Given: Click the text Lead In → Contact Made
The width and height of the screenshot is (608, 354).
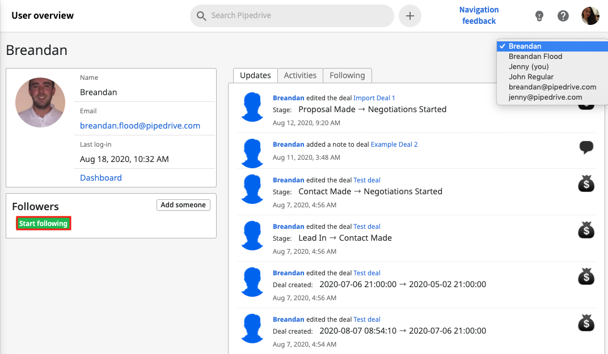Looking at the screenshot, I should [345, 238].
